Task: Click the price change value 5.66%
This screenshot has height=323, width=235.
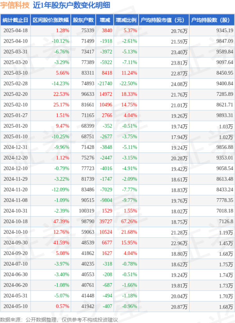Action: [63, 73]
